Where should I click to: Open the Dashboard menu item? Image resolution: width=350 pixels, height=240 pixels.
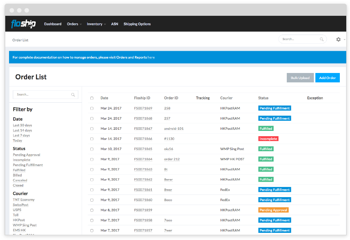[53, 24]
